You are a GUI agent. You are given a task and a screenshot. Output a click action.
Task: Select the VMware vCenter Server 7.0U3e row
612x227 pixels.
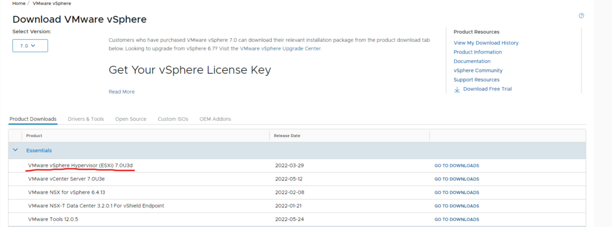pos(297,179)
